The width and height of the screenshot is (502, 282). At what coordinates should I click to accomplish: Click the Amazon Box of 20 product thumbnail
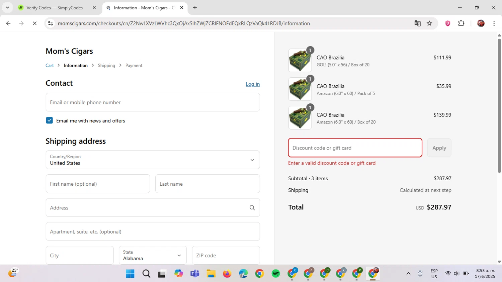(300, 118)
